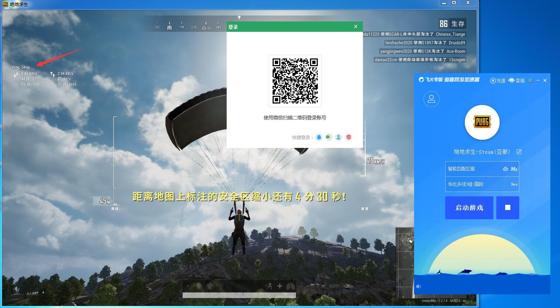Click the upload rate 2.94 KB/s value
560x308 pixels.
(x=66, y=74)
